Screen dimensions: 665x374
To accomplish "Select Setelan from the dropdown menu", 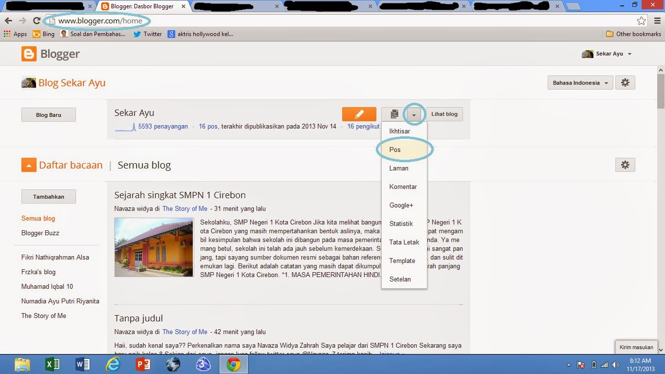I will (404, 279).
